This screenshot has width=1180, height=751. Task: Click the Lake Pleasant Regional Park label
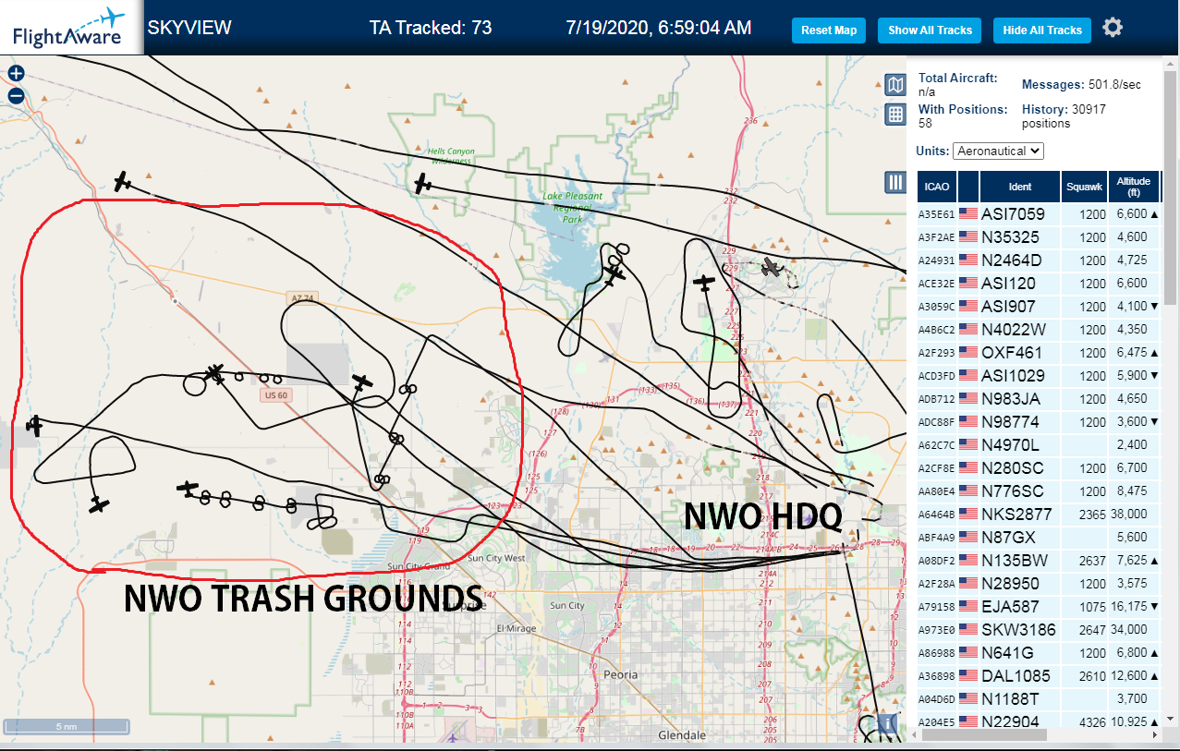click(x=572, y=208)
